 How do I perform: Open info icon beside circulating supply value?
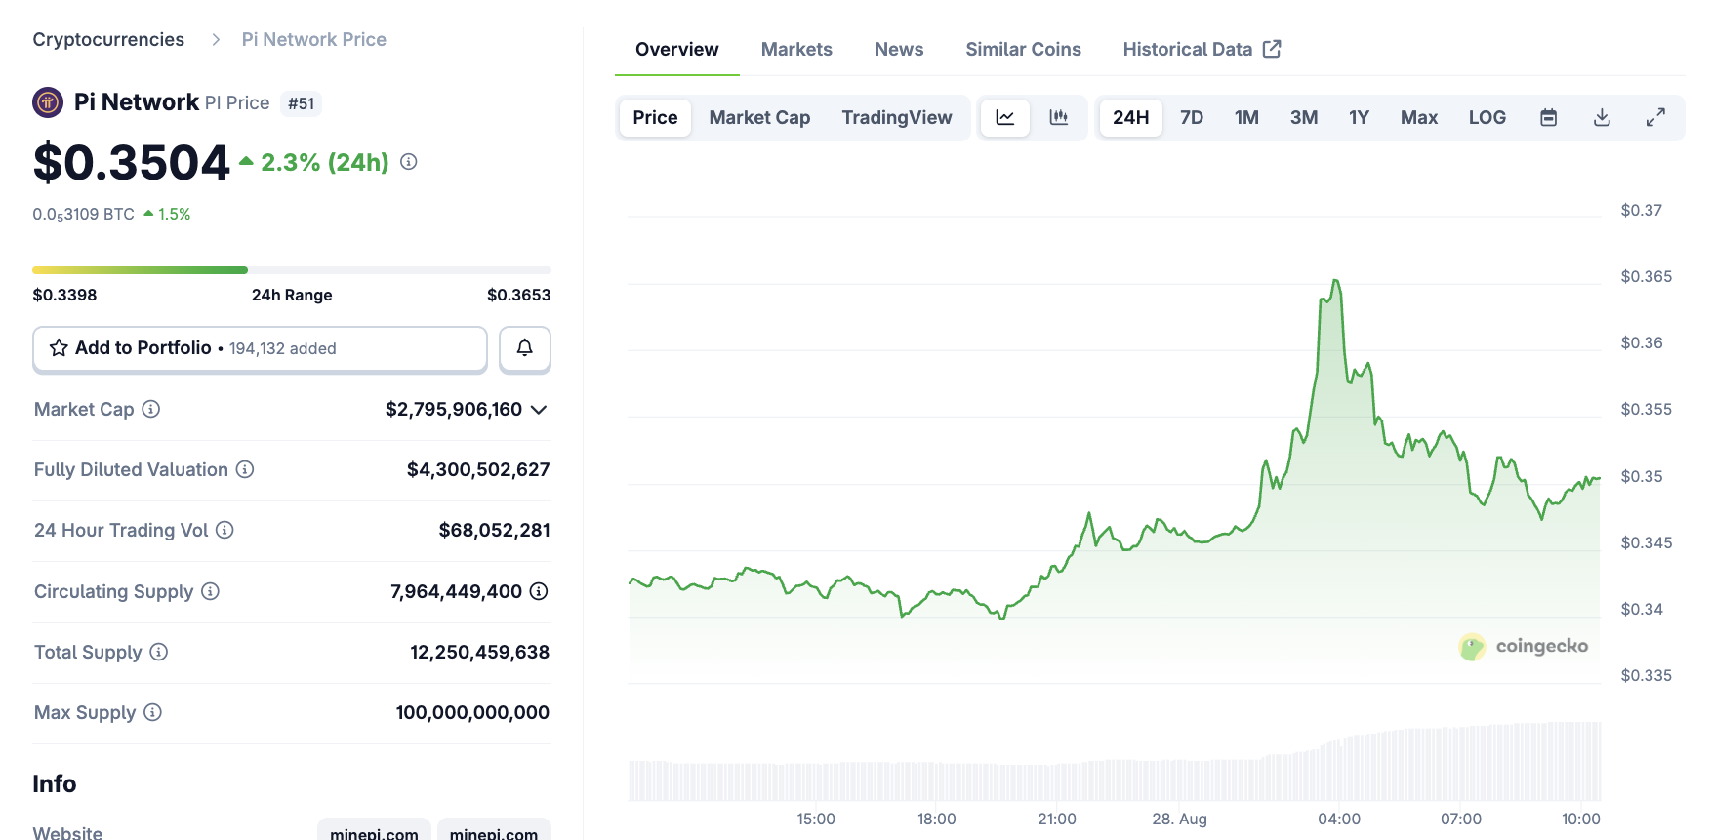[539, 591]
